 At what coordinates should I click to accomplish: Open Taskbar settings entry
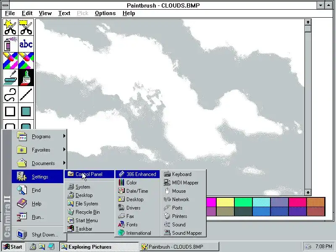[x=89, y=228]
